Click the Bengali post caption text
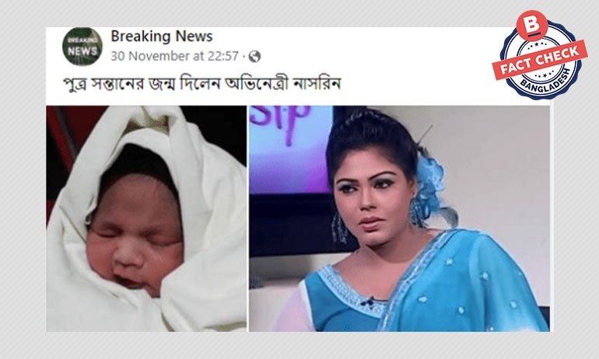 (x=201, y=84)
